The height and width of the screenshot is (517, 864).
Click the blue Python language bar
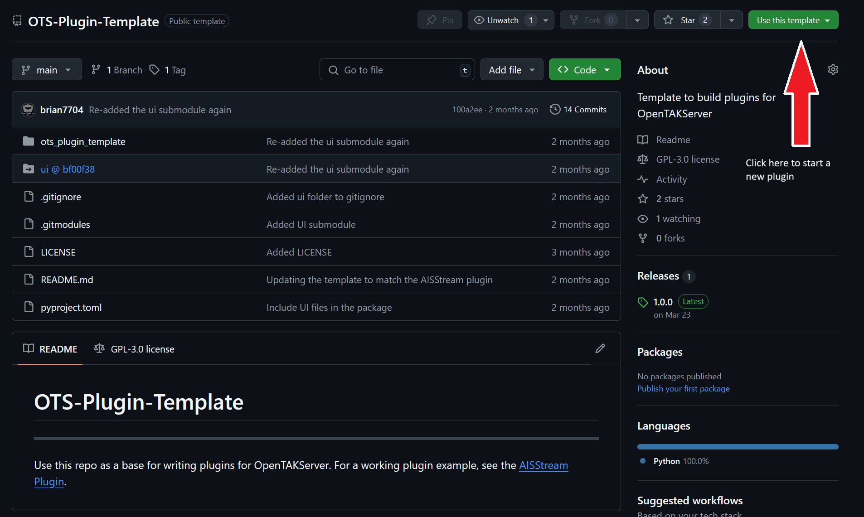(x=738, y=447)
